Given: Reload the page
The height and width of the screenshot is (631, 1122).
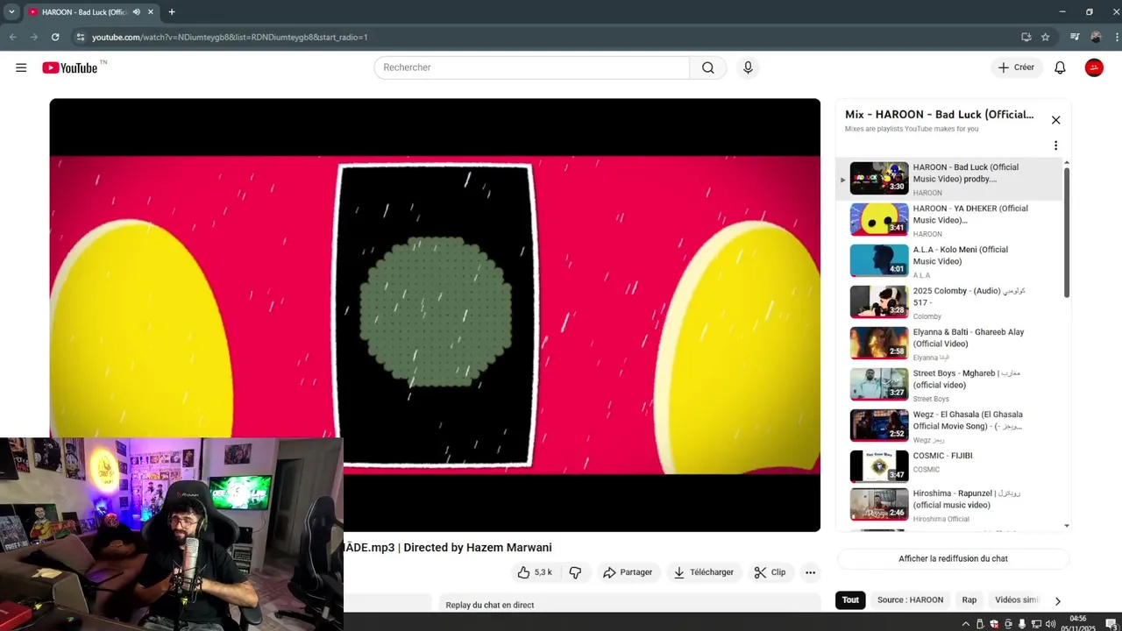Looking at the screenshot, I should pos(55,37).
